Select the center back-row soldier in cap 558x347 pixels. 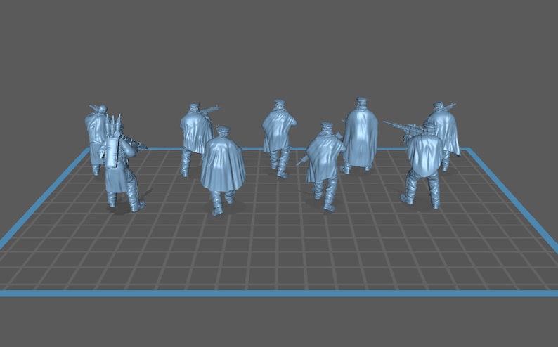(x=278, y=137)
